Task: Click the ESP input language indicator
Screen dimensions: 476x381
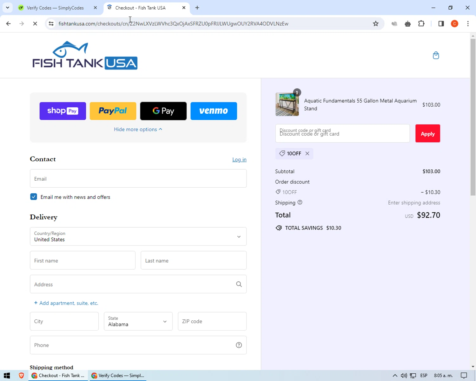Action: (x=424, y=376)
